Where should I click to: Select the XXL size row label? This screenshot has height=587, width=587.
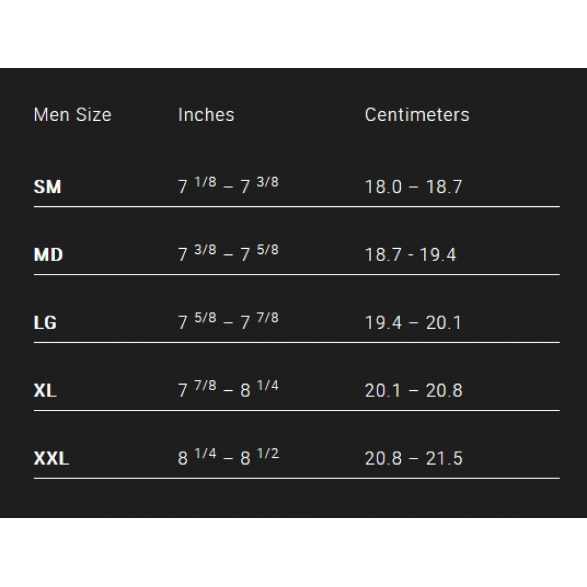point(51,458)
